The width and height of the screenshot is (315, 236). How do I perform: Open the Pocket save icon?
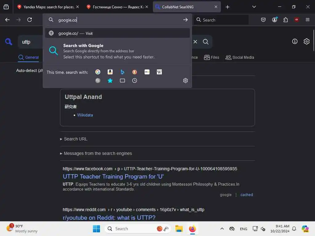[263, 20]
